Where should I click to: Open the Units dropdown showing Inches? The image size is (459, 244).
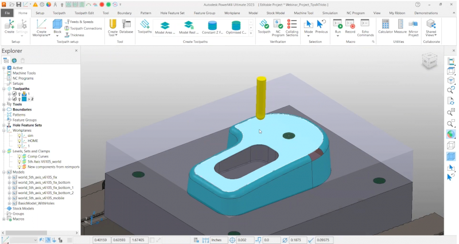tap(217, 240)
